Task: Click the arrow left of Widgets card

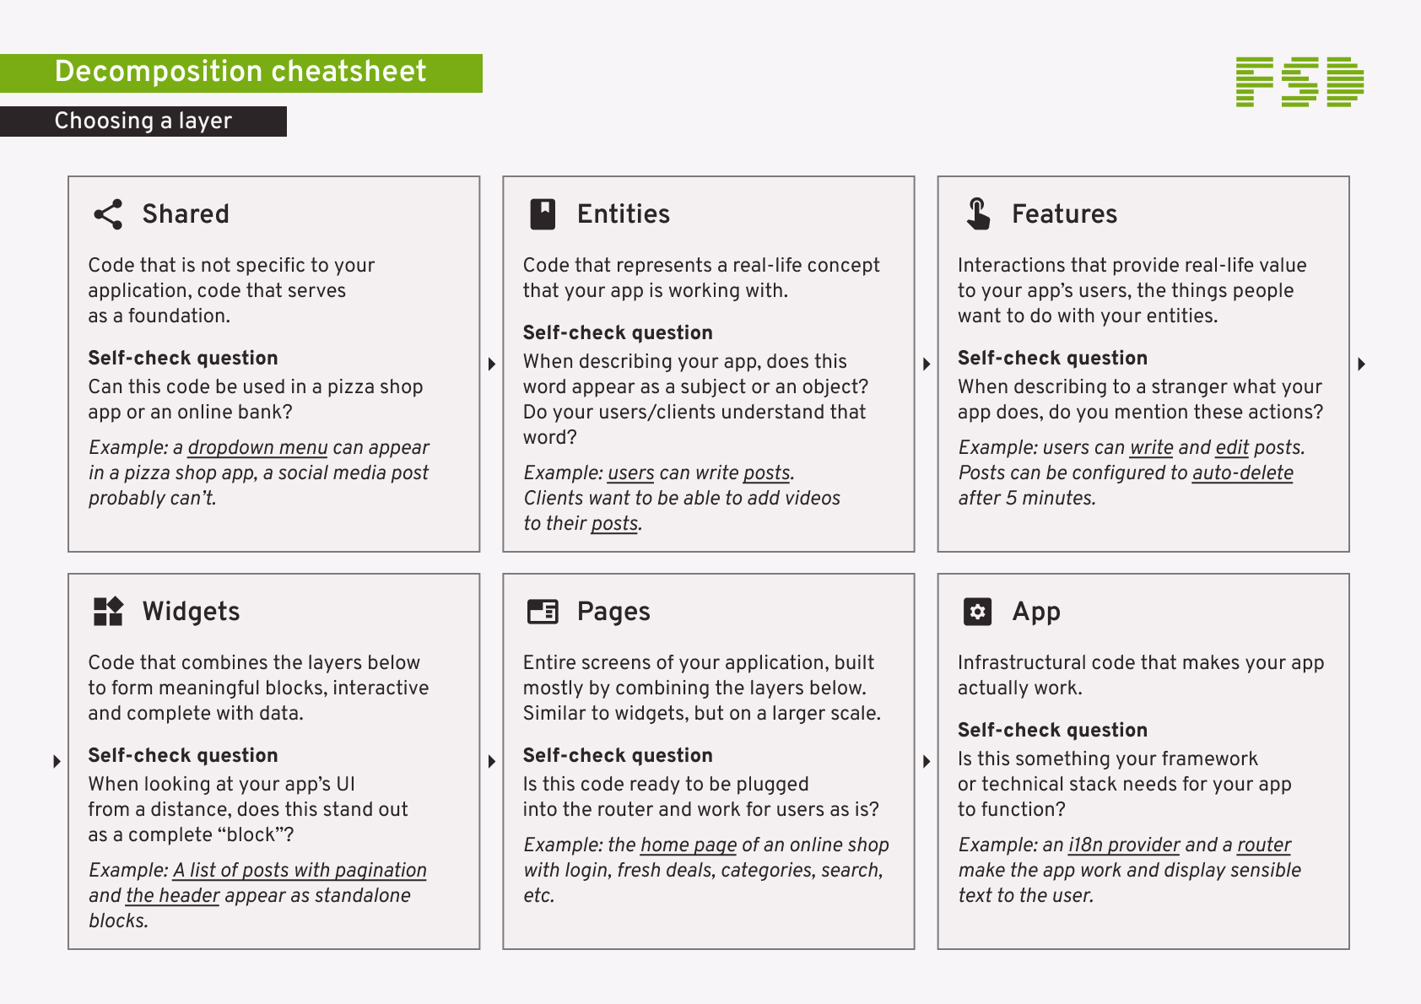Action: pos(57,762)
